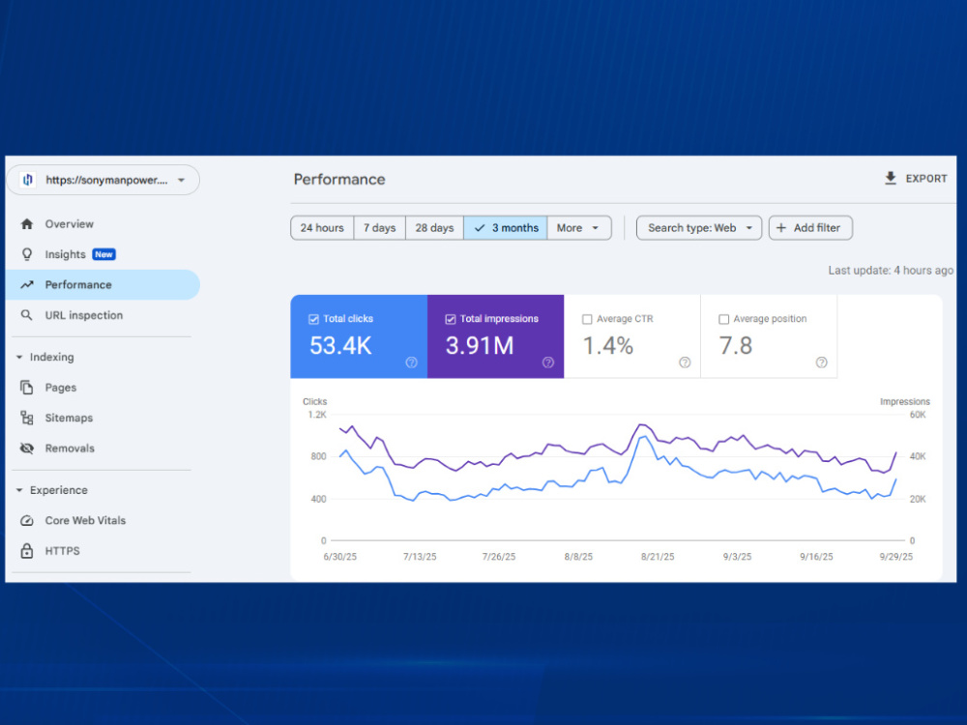The image size is (967, 725).
Task: Open help icon on Total impressions card
Action: coord(547,362)
